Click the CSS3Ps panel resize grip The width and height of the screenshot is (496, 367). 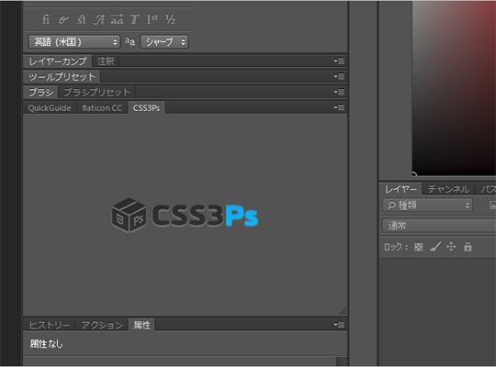[343, 311]
